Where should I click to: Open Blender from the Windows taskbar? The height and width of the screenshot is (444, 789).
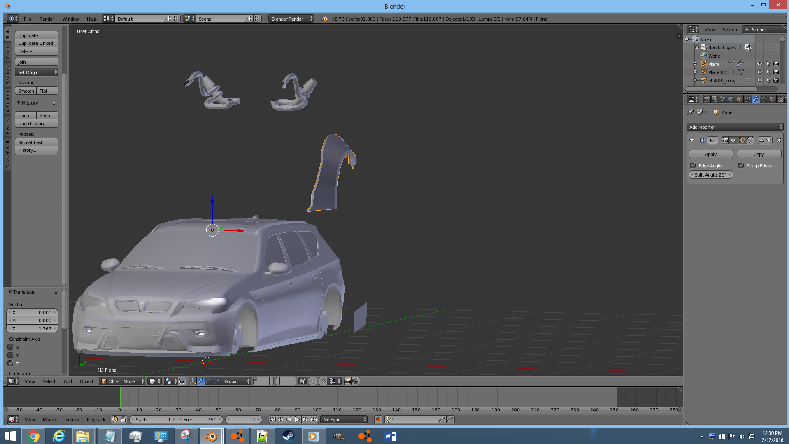[211, 436]
